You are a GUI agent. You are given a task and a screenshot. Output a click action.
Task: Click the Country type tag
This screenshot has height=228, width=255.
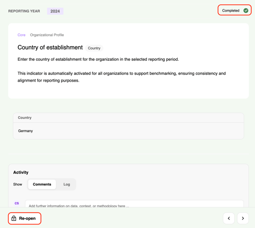pos(94,48)
